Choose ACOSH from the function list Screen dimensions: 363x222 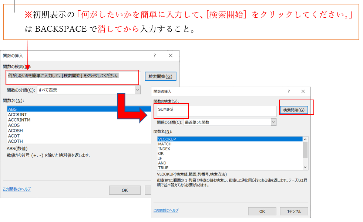click(x=16, y=131)
